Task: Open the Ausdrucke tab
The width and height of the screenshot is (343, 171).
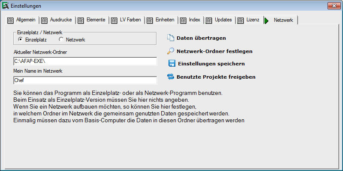Action: pos(58,20)
